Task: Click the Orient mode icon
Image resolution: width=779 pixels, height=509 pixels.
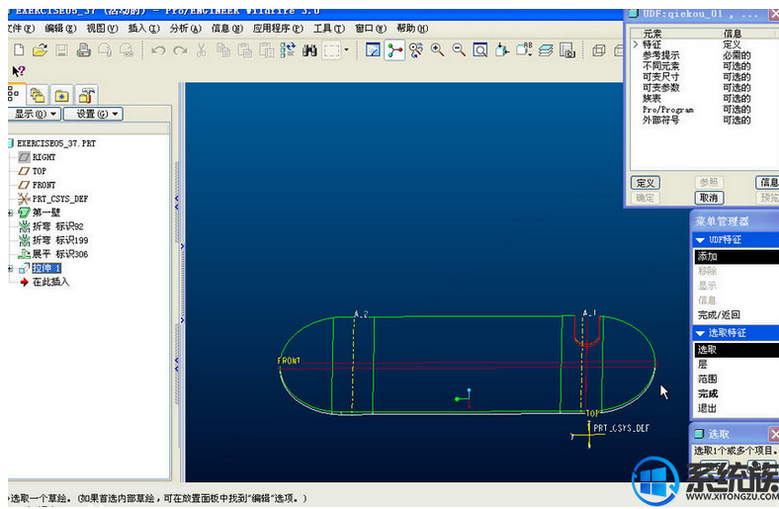Action: (x=416, y=49)
